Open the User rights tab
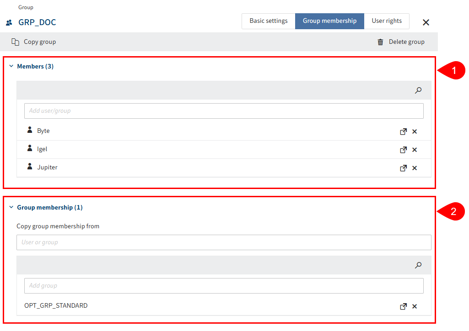This screenshot has height=331, width=469. coord(386,21)
